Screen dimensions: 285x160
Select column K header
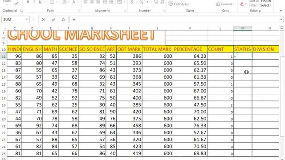click(x=190, y=28)
